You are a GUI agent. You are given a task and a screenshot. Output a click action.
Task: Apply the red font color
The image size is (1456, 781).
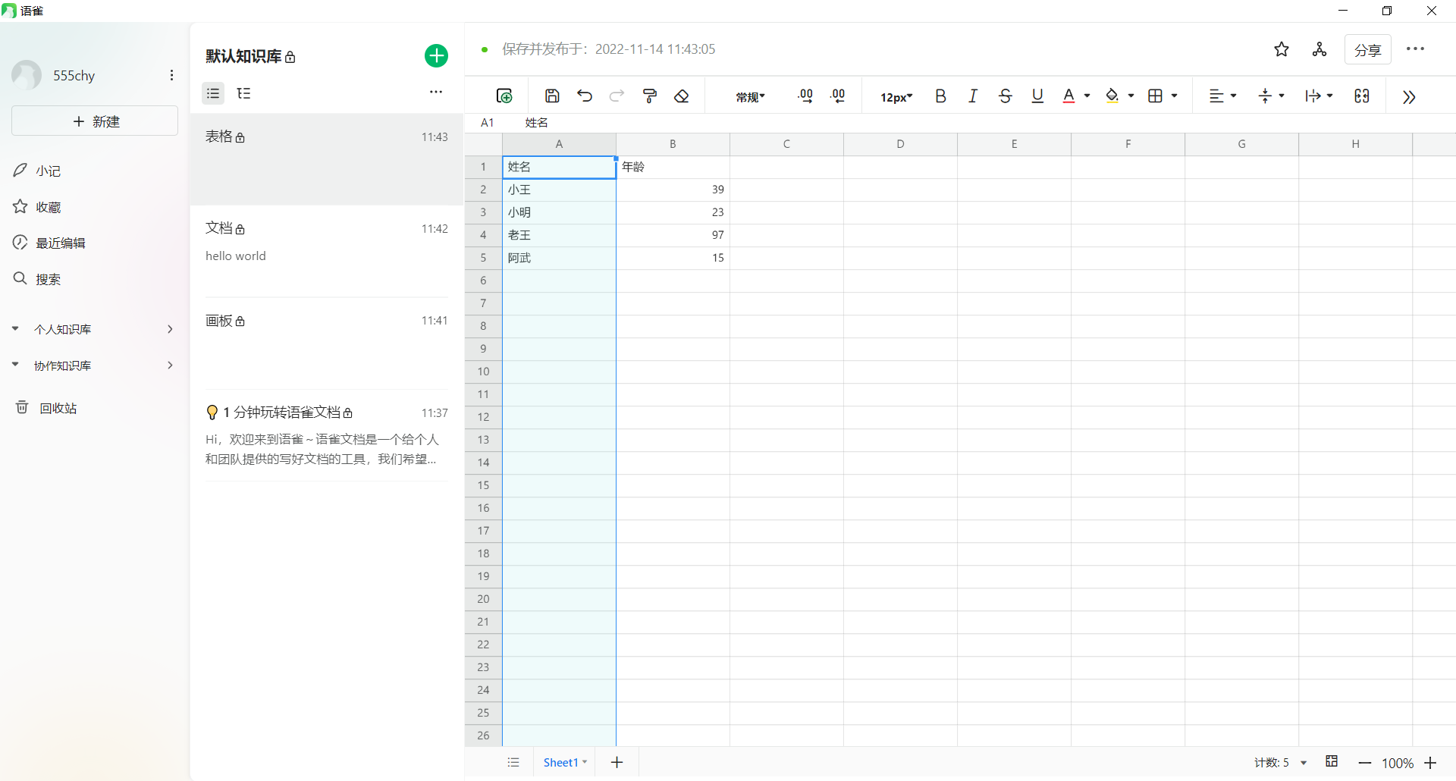click(x=1068, y=96)
